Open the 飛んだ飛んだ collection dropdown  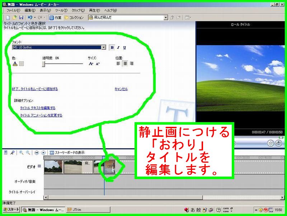(x=166, y=18)
